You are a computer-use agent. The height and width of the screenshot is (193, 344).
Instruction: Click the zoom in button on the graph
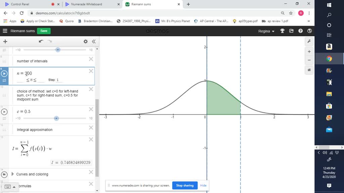click(309, 51)
